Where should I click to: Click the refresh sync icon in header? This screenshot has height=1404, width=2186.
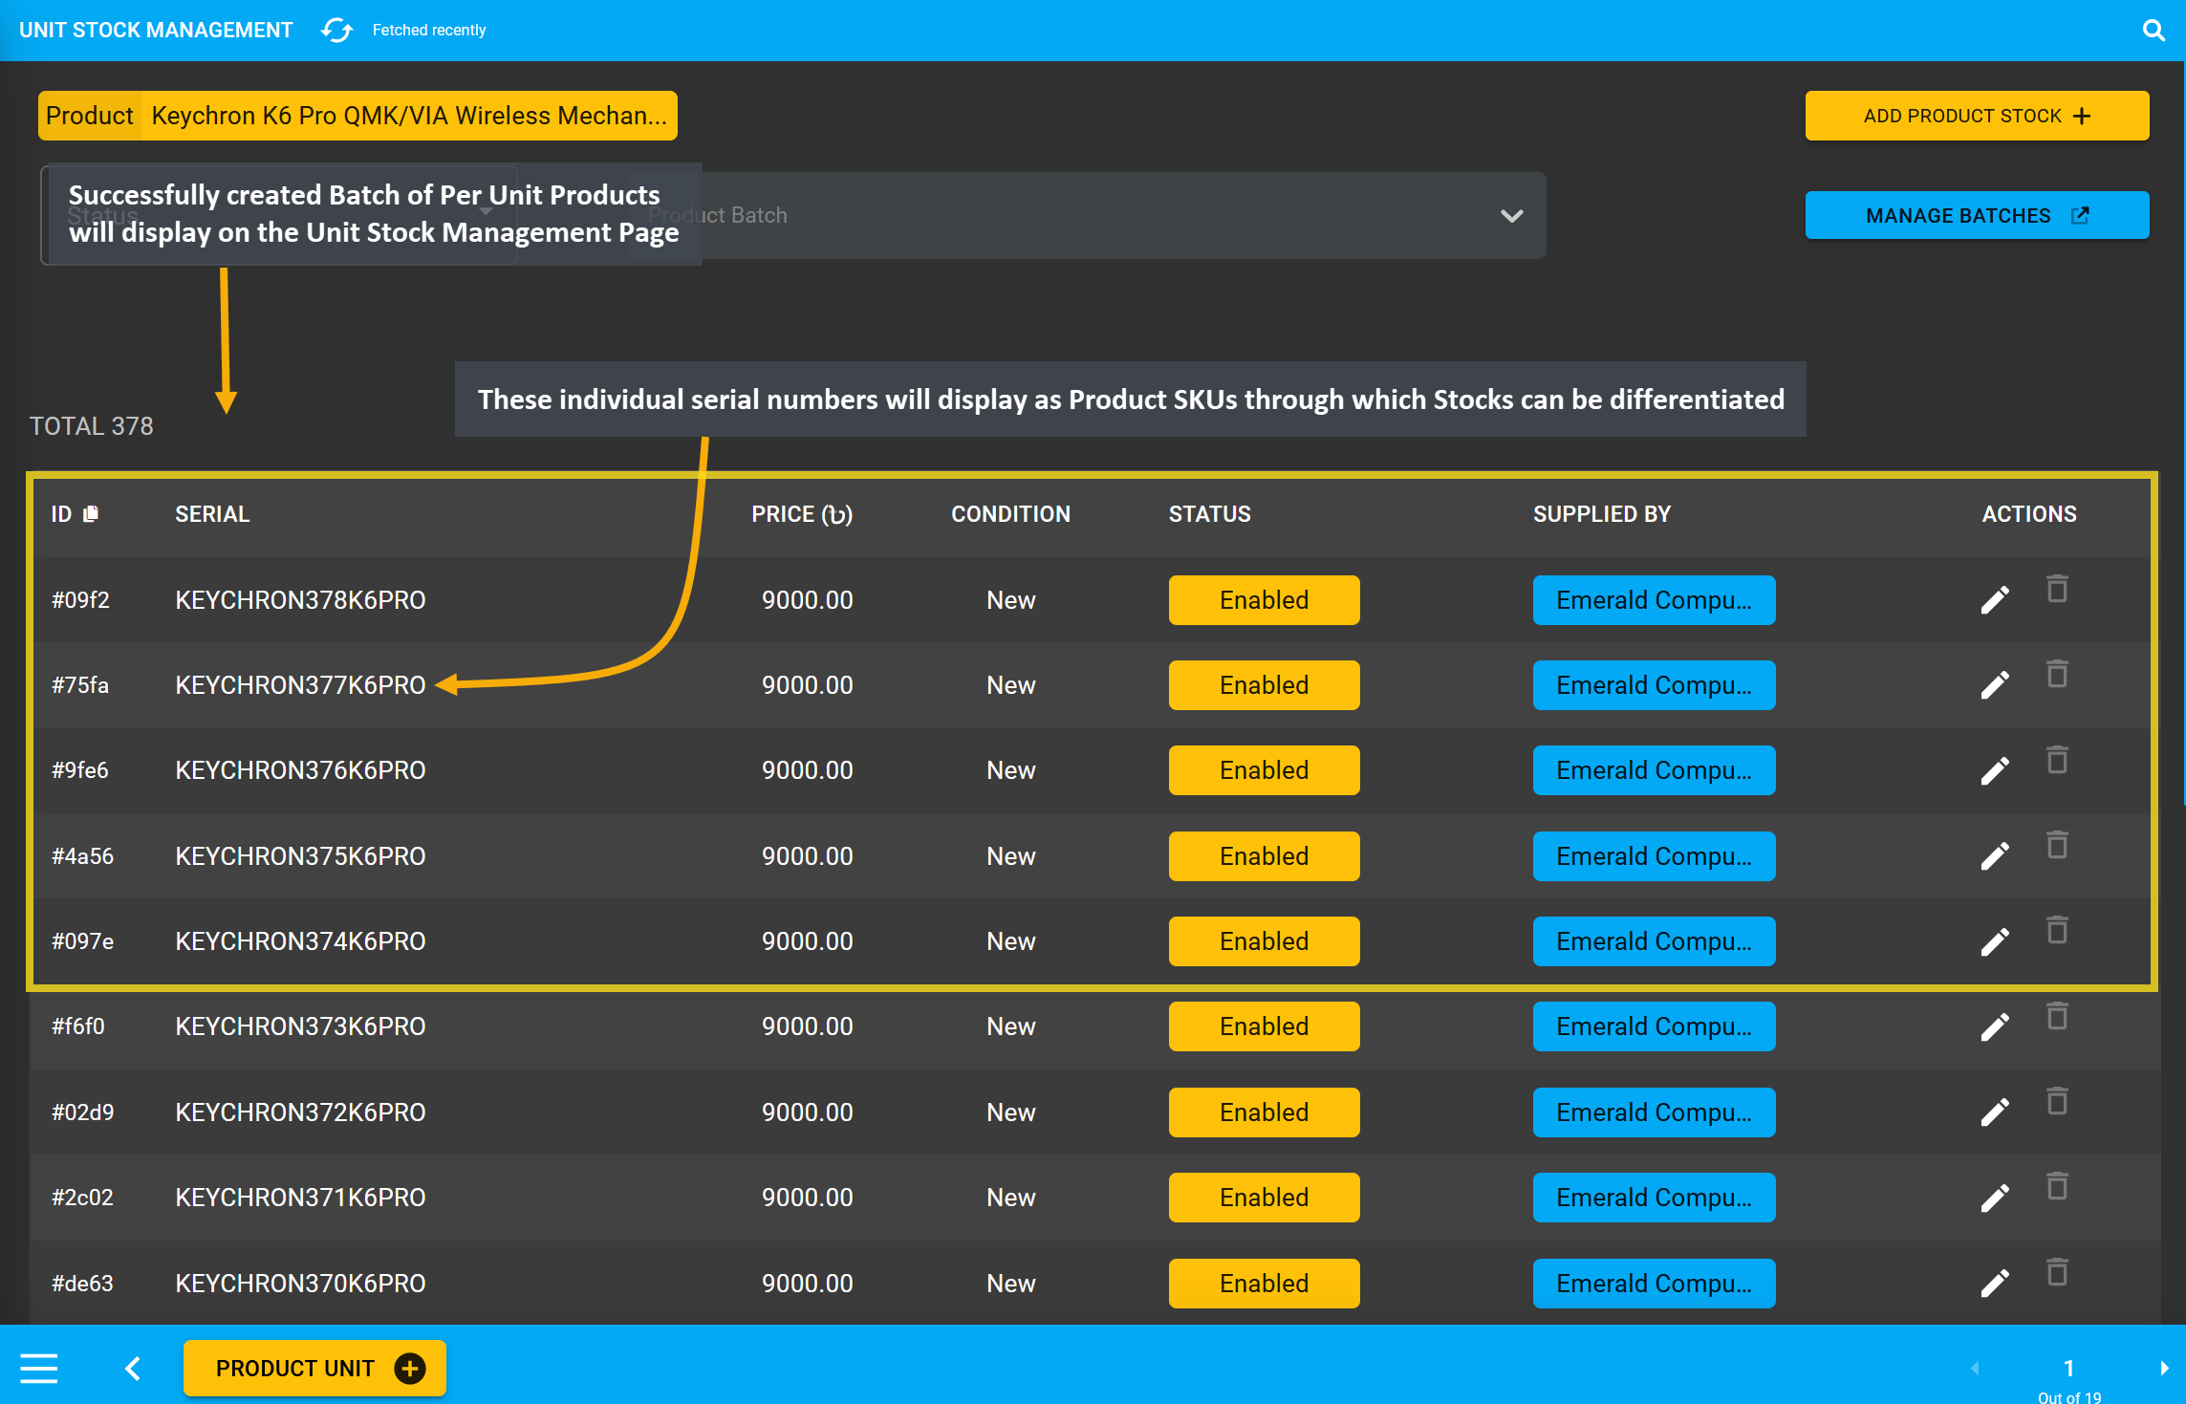pyautogui.click(x=336, y=31)
